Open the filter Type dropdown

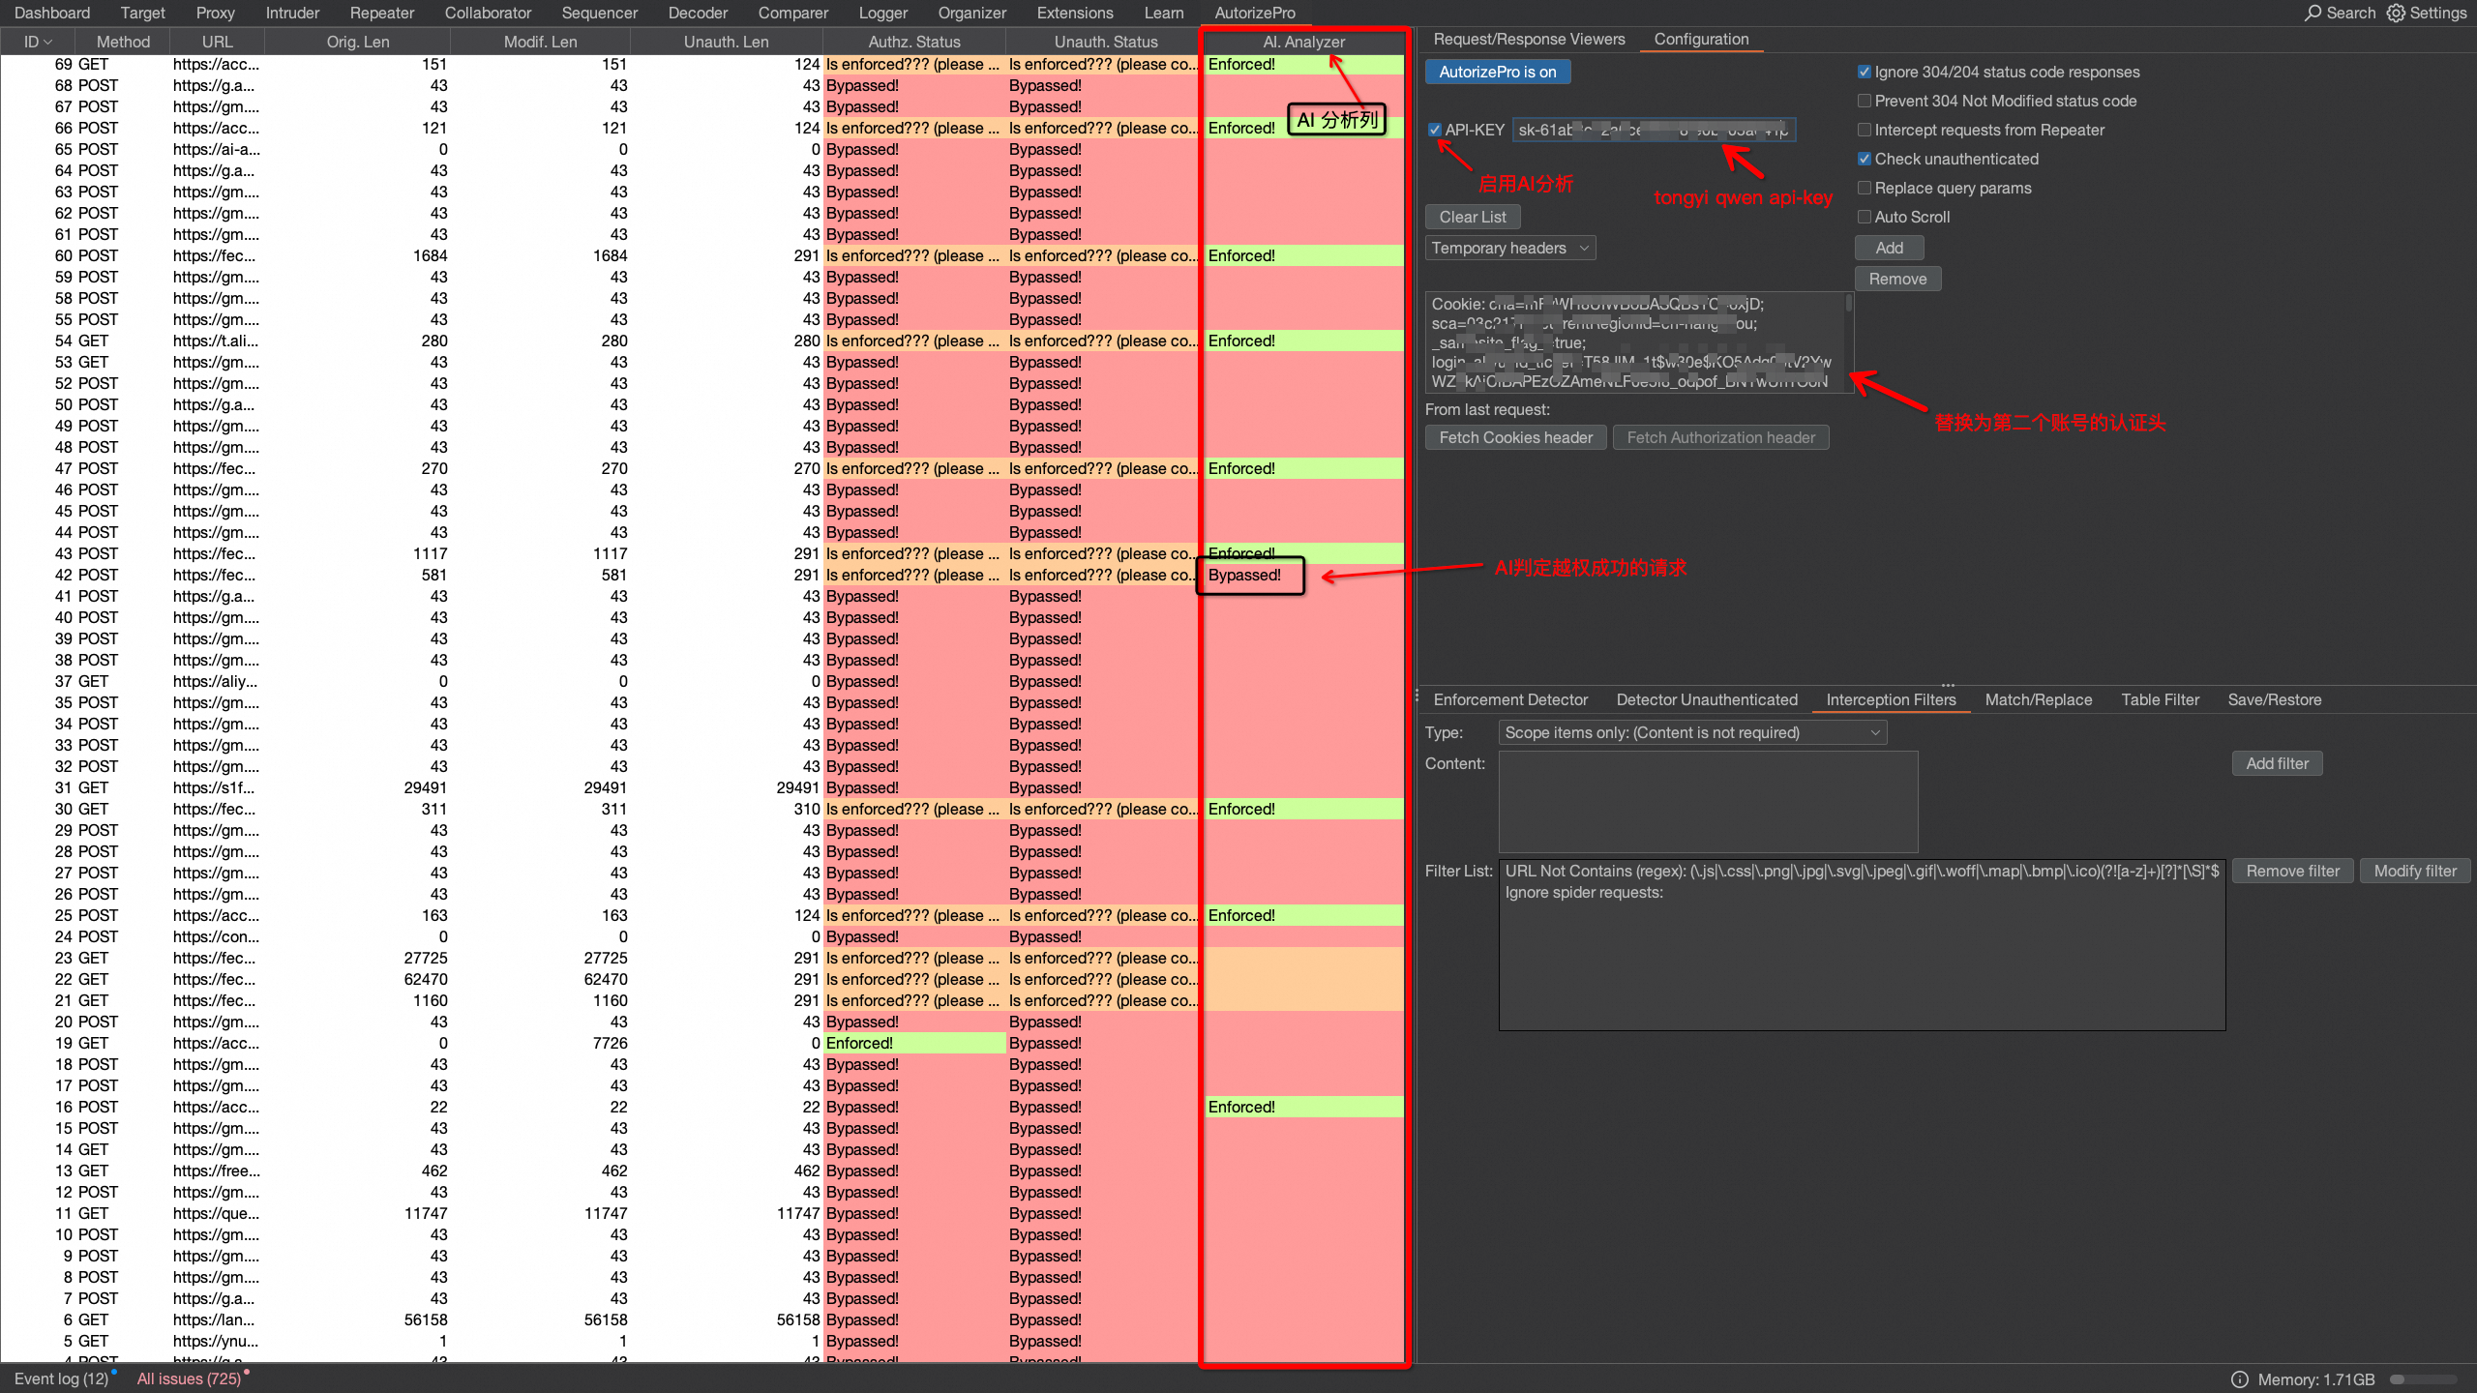1691,732
